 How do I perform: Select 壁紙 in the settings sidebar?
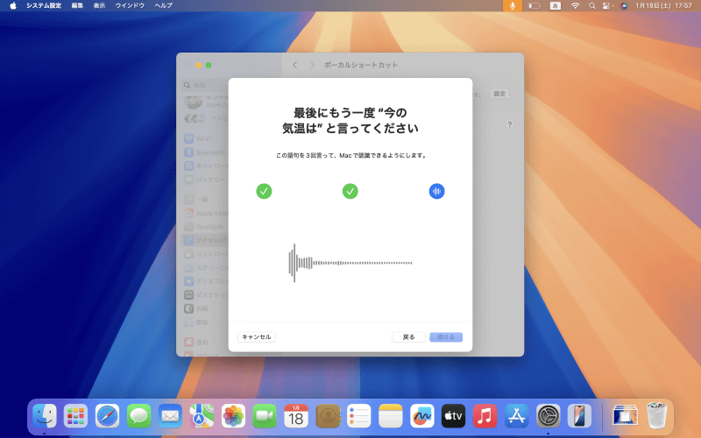click(x=205, y=322)
